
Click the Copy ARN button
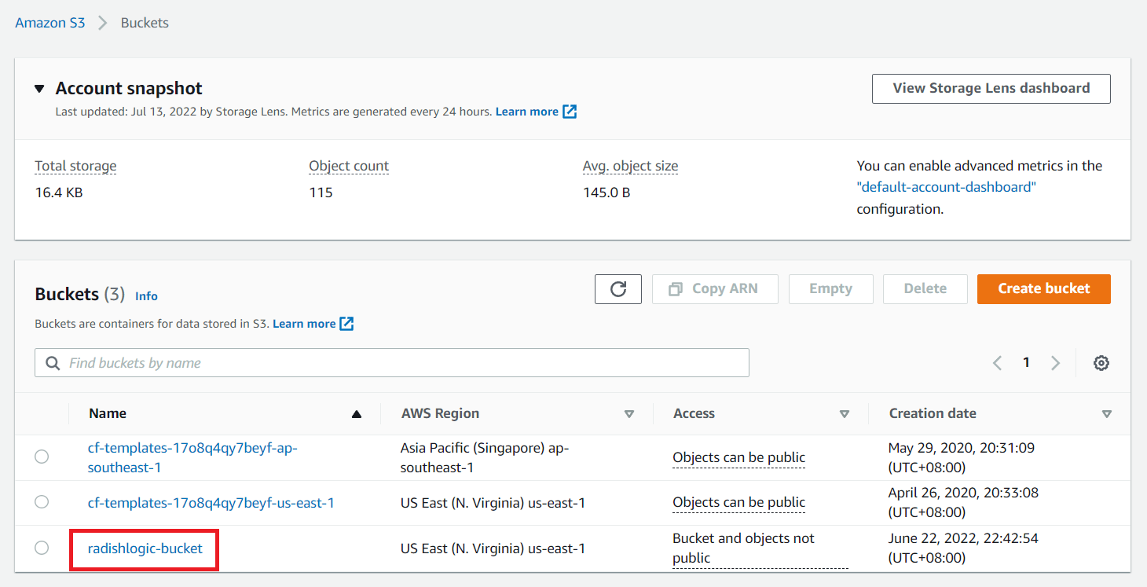point(715,289)
